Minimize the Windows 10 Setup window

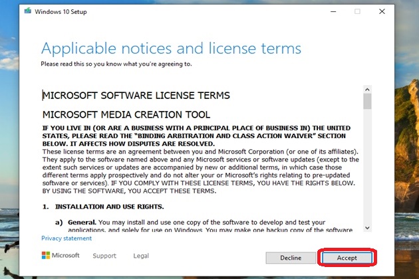coord(333,11)
